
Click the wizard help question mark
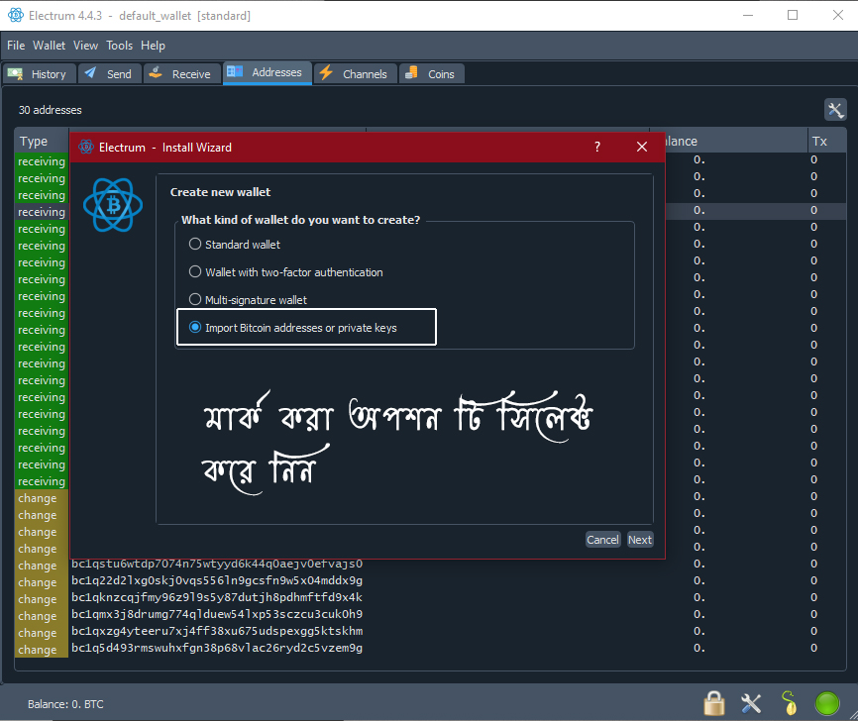[597, 148]
